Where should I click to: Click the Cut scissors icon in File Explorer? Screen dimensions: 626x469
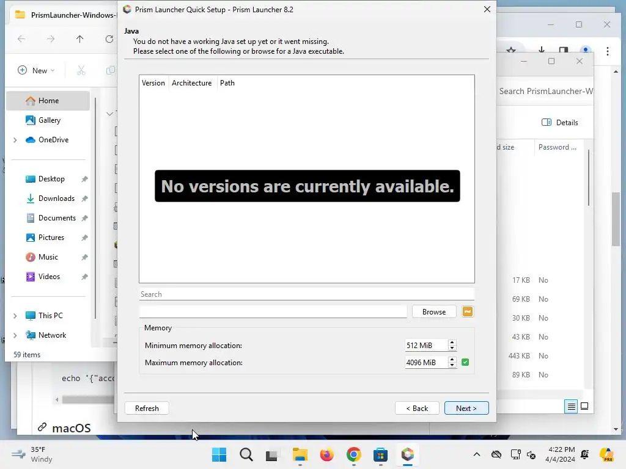point(81,71)
